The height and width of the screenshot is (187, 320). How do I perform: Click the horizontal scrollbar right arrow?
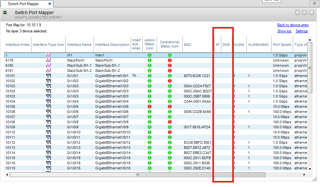304,174
